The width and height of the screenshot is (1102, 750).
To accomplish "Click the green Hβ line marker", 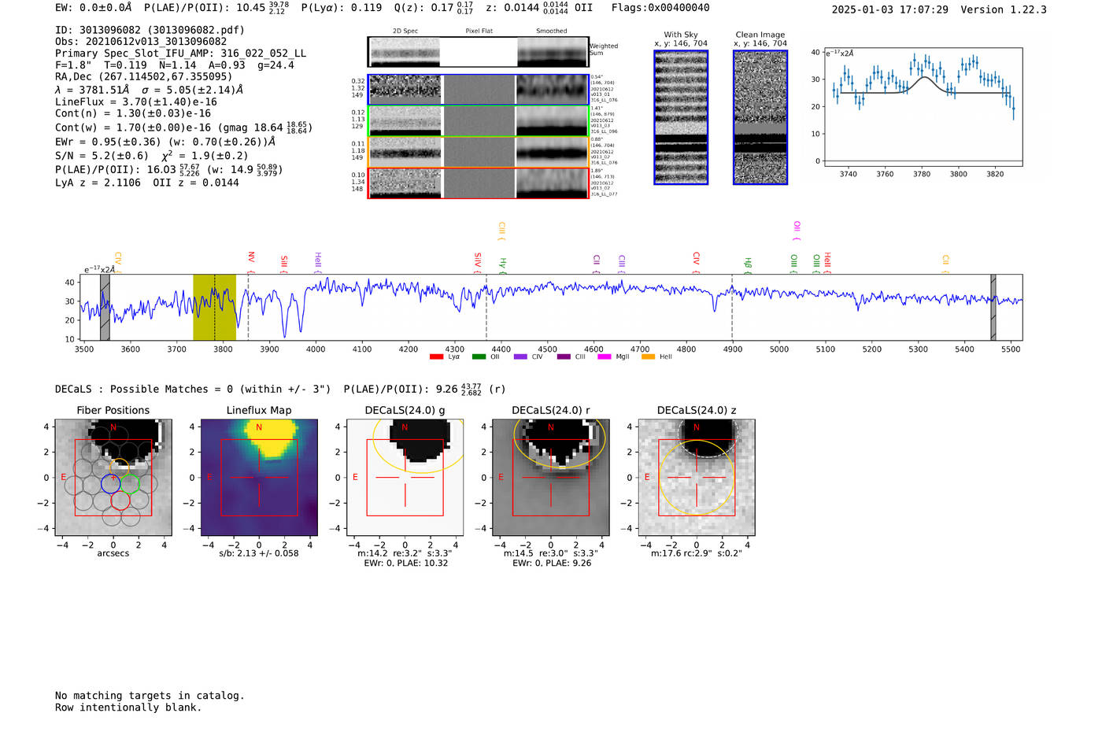I will tap(748, 265).
